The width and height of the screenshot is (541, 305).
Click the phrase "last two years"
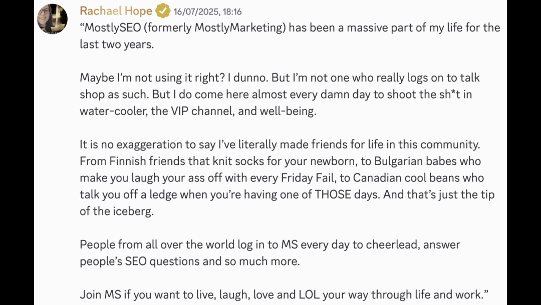[x=116, y=44]
